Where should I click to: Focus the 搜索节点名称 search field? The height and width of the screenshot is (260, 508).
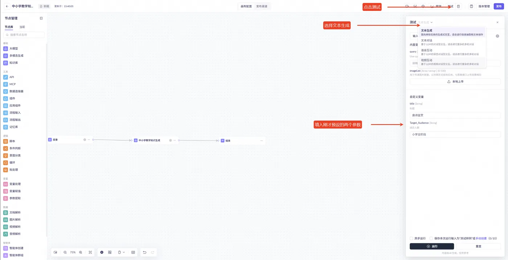pos(24,35)
